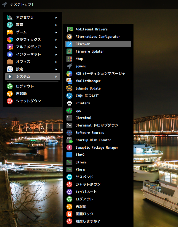
Task: Click シャットダウン in the main menu
Action: (28, 101)
